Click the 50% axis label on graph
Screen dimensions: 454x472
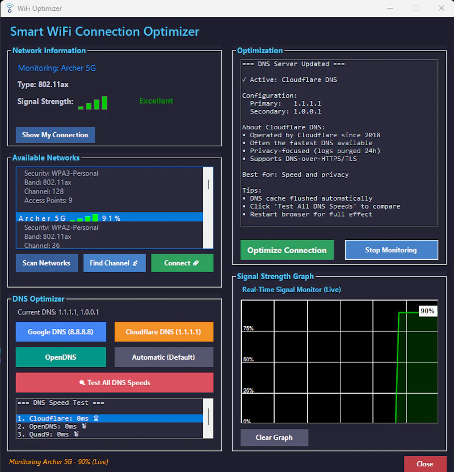point(249,360)
